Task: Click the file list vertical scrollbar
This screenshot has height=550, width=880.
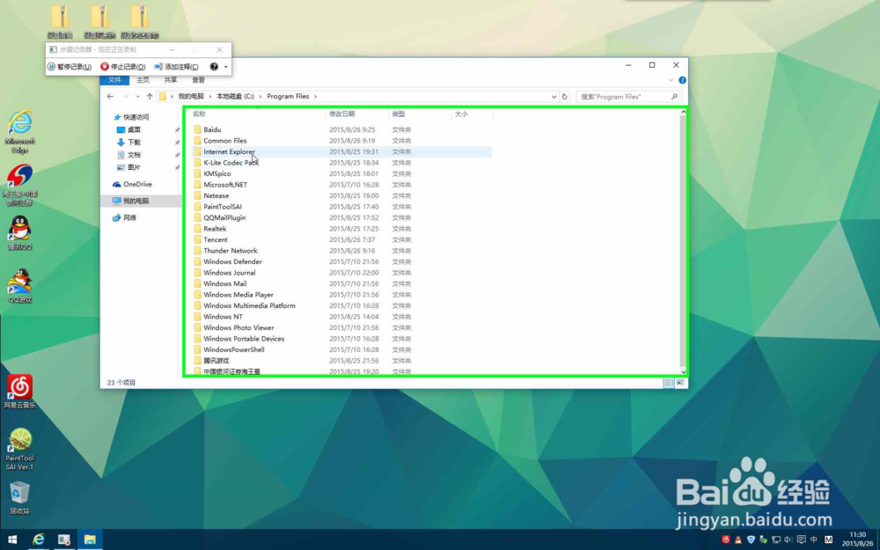Action: 683,241
